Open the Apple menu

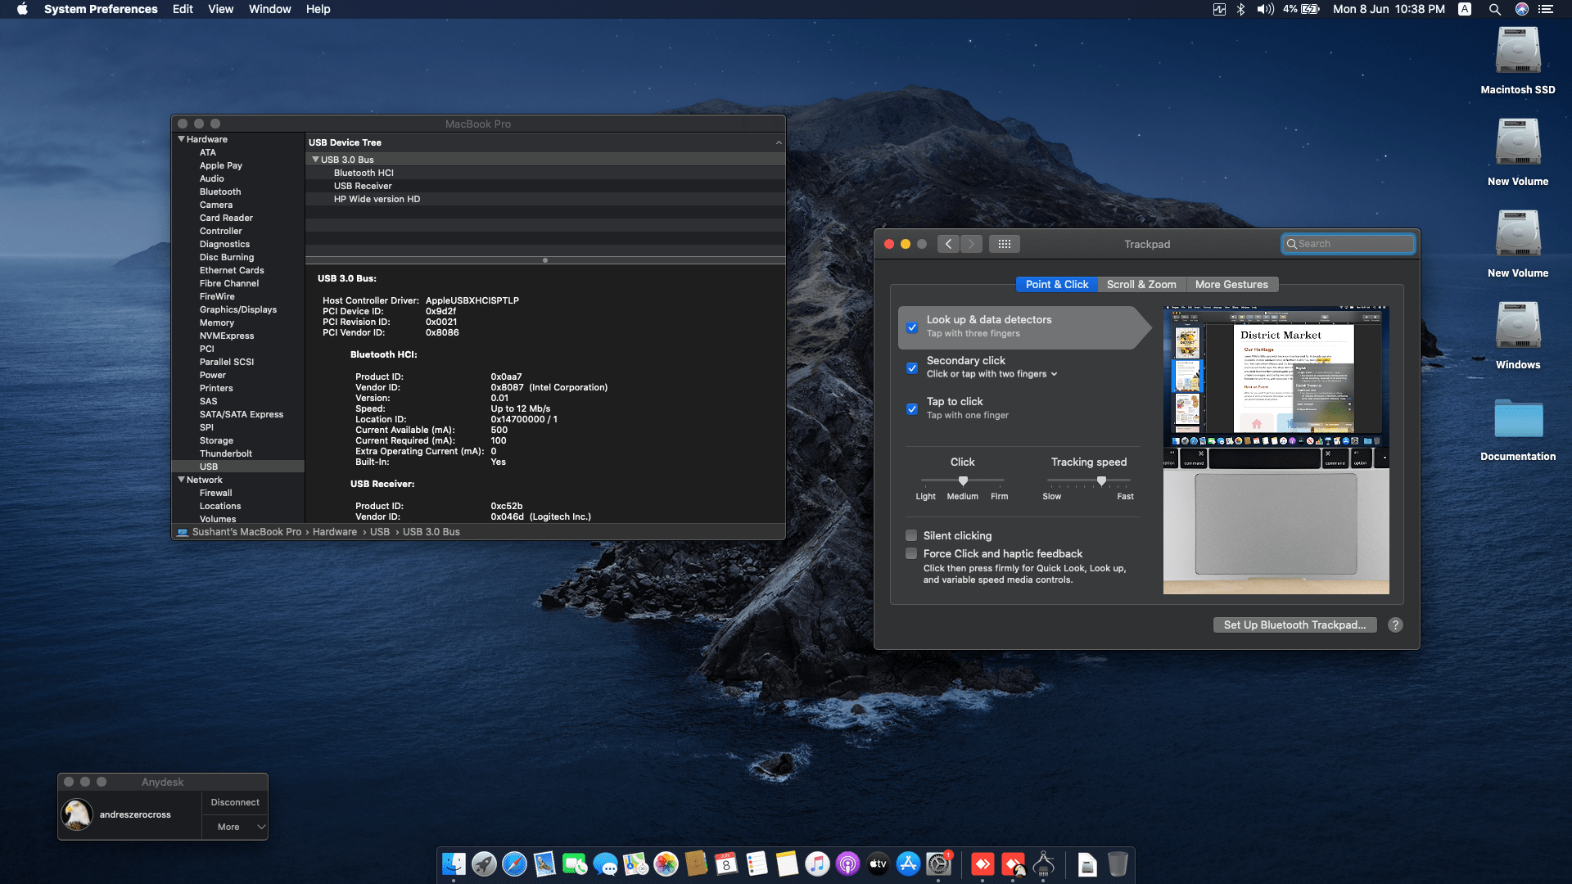[x=22, y=9]
